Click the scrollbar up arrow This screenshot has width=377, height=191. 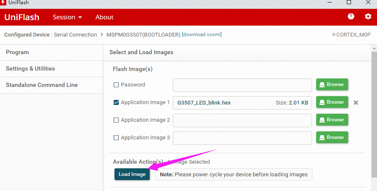click(x=374, y=48)
